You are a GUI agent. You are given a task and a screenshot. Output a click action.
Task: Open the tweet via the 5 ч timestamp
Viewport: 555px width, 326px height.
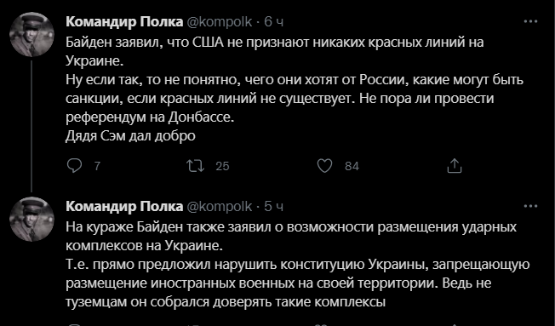(274, 206)
